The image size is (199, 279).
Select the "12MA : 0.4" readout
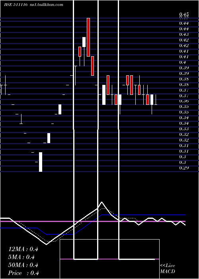23,249
